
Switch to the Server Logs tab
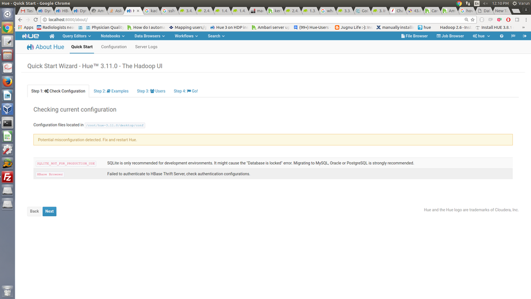[146, 47]
